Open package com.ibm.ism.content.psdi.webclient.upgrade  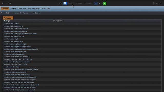pos(20,34)
